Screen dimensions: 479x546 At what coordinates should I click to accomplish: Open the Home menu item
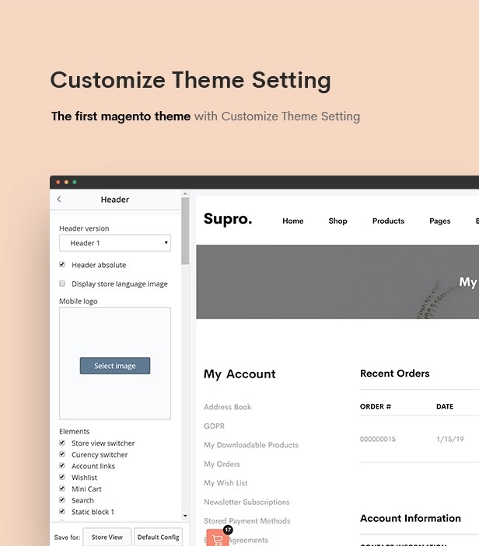tap(293, 221)
